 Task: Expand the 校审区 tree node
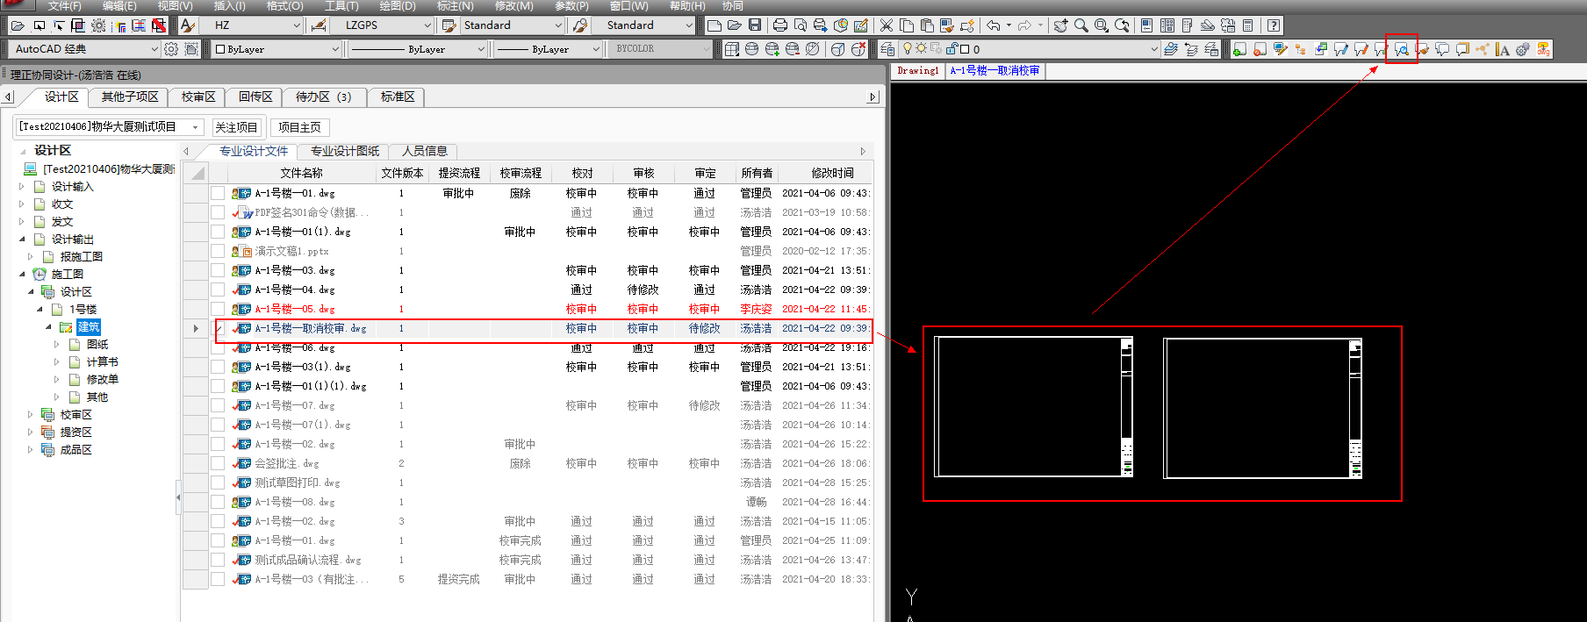[30, 415]
